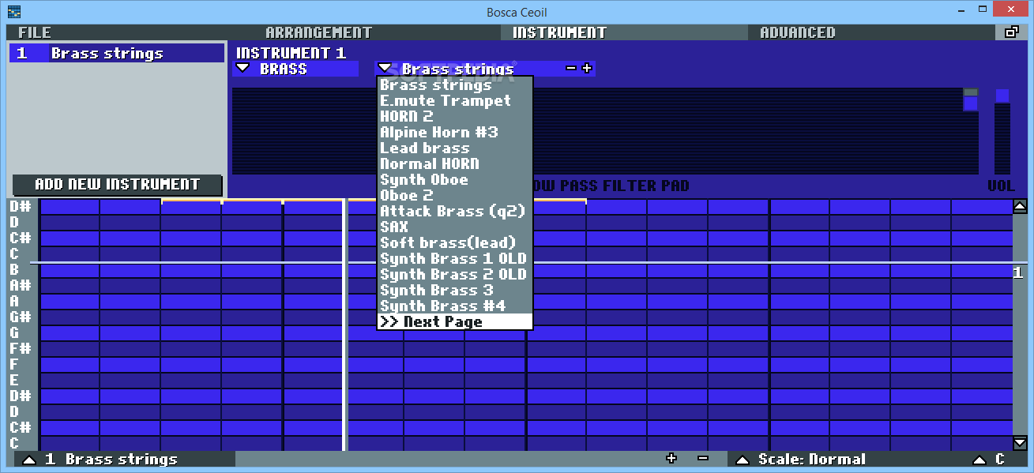Click the plus icon in bottom bar
Screen dimensions: 1034x473
[671, 458]
